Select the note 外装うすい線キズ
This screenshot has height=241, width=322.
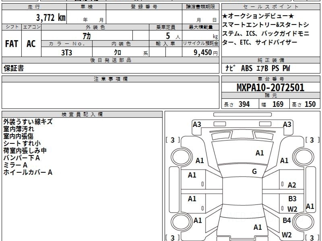[28, 122]
